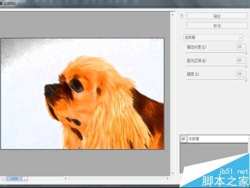
Task: Click the preview vertical scrollbar down arrow
Action: click(x=172, y=173)
